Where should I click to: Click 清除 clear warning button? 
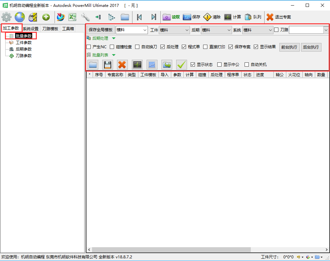click(x=212, y=17)
